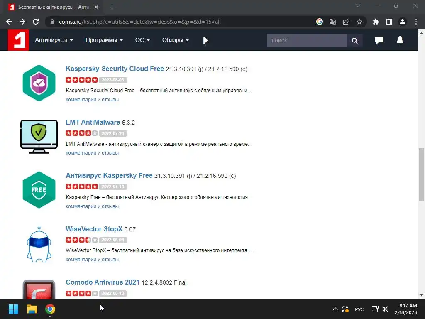Image resolution: width=425 pixels, height=319 pixels.
Task: Show hidden system tray icons
Action: 335,309
